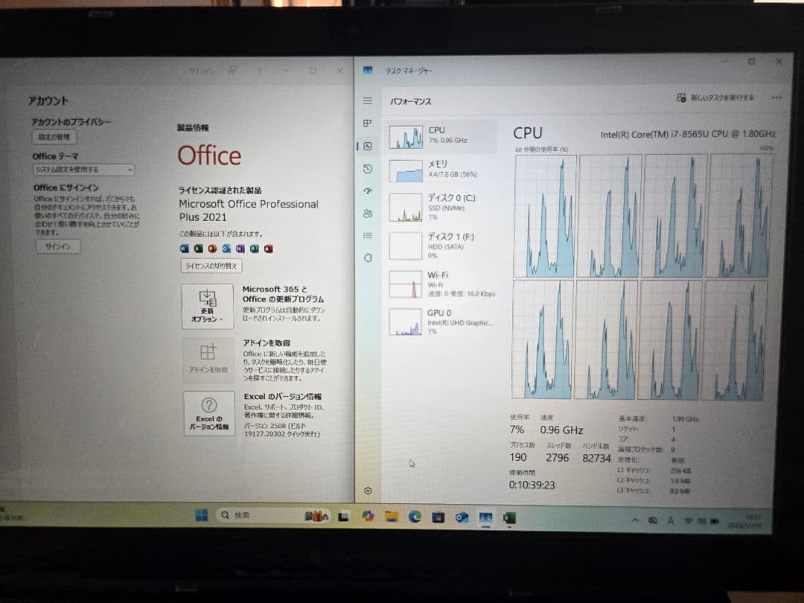Click the Outlook icon under included products

pos(226,248)
